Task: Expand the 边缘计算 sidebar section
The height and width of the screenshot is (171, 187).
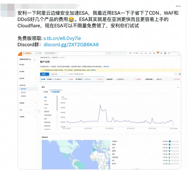Action: pyautogui.click(x=28, y=78)
